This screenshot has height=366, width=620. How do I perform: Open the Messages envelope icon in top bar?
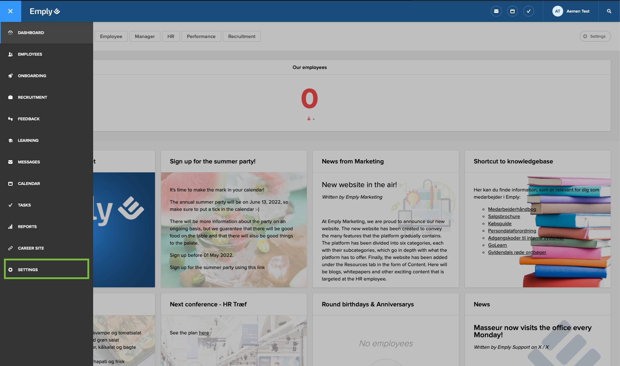(x=496, y=11)
